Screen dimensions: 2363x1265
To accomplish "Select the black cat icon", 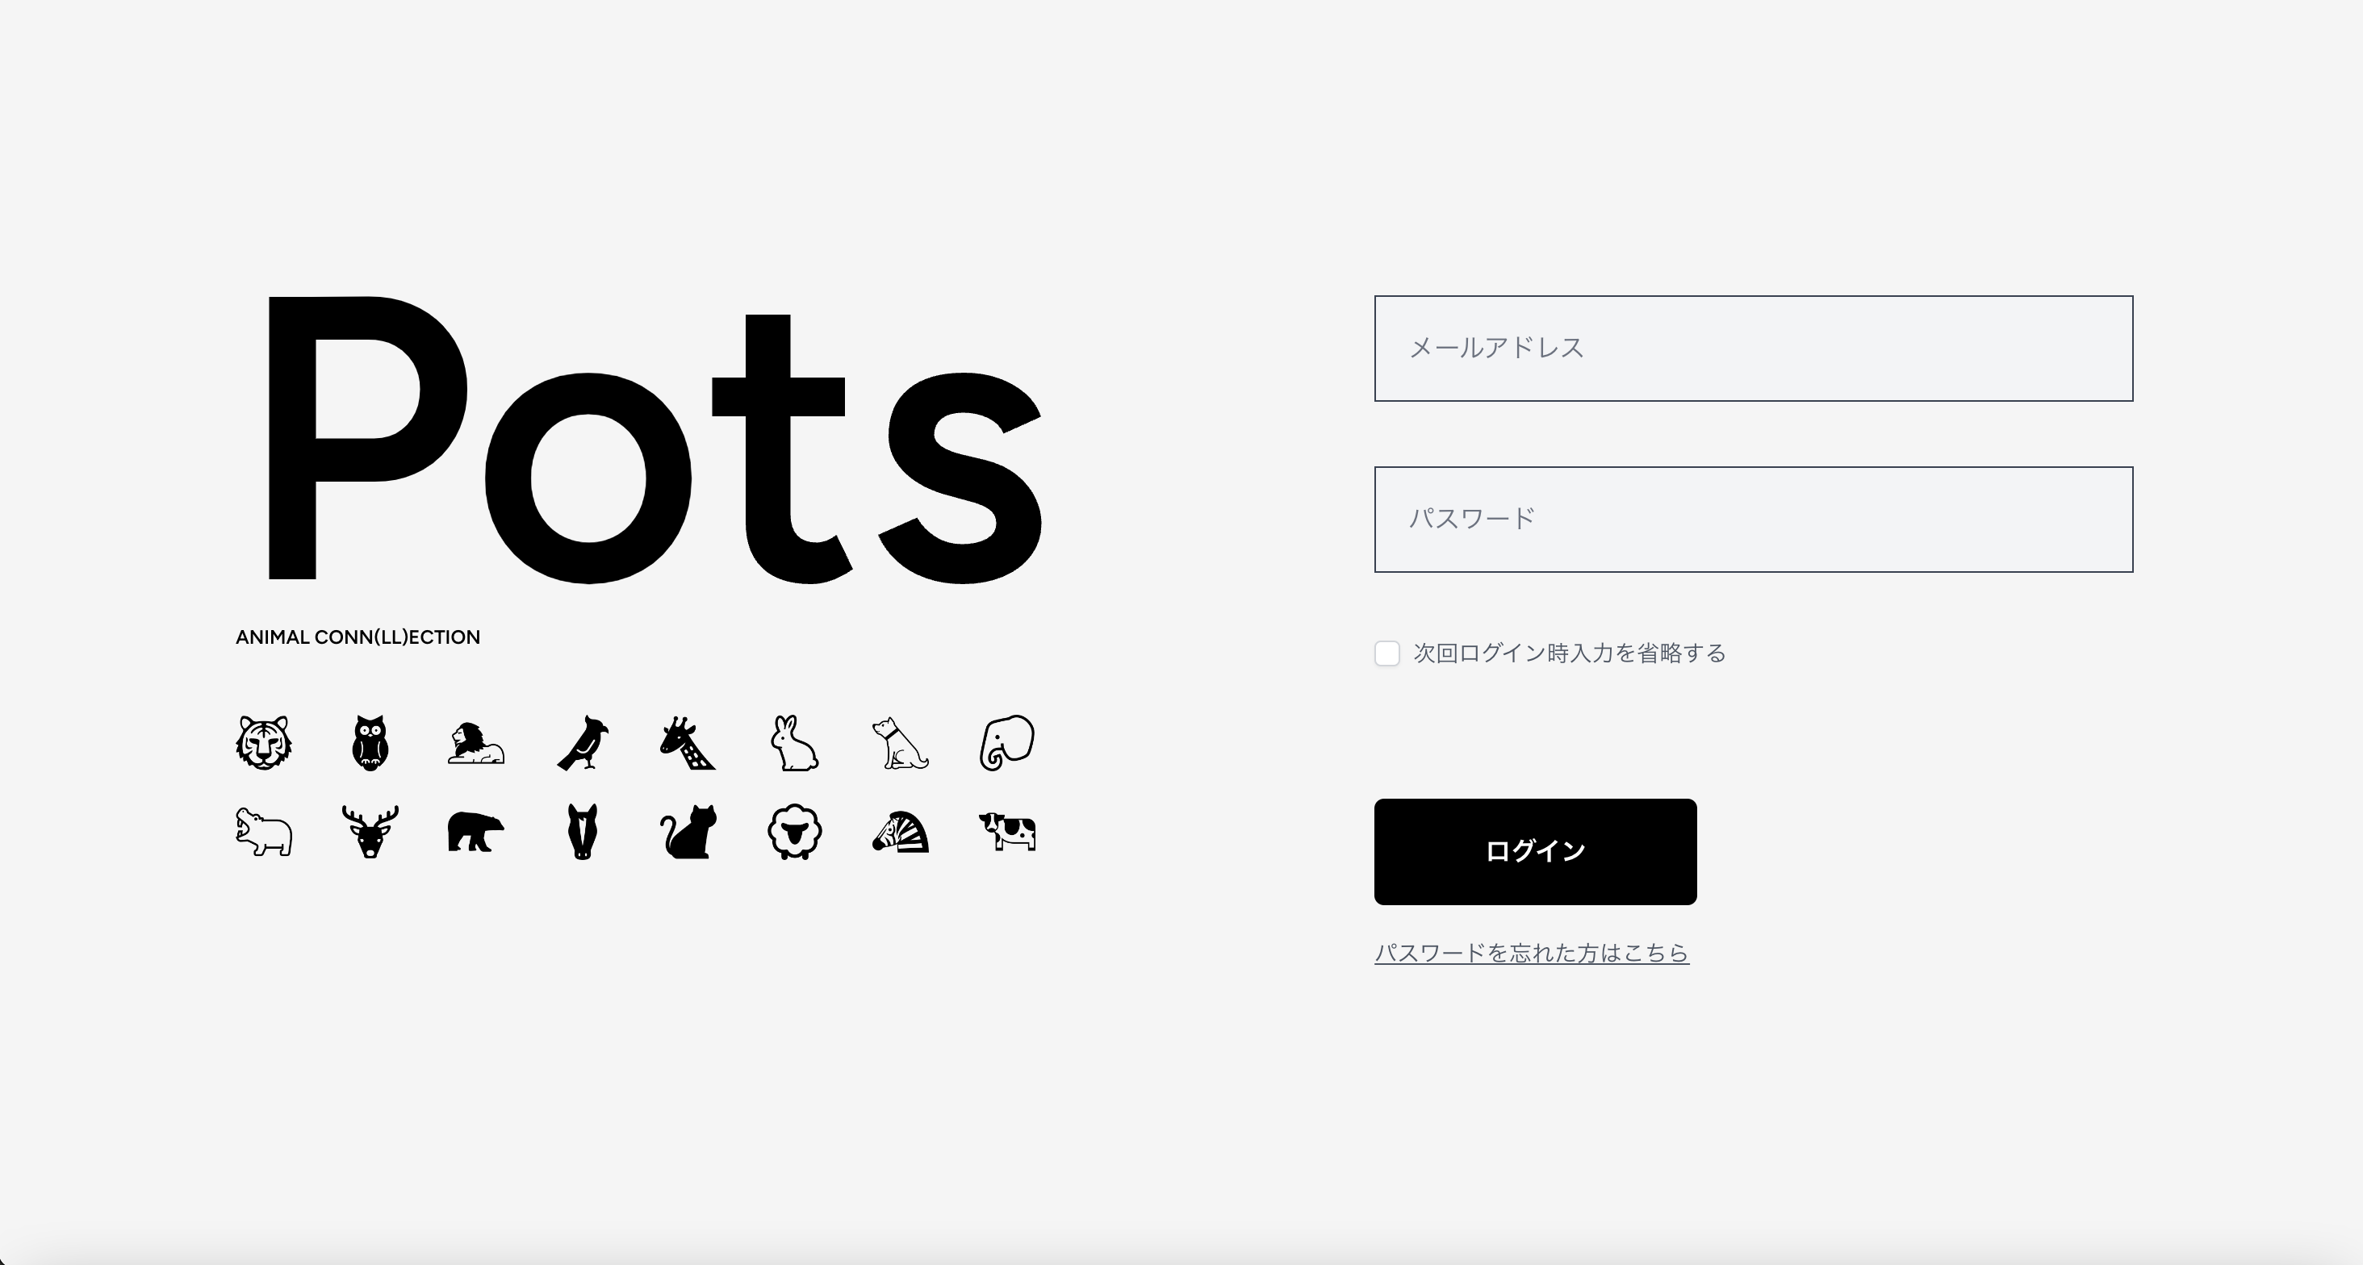I will [688, 832].
